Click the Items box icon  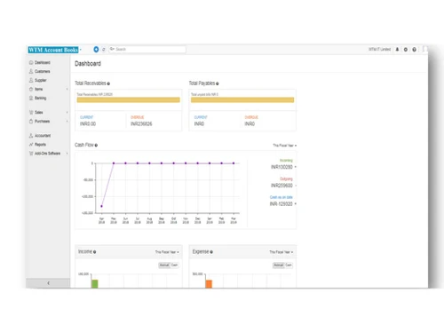31,89
